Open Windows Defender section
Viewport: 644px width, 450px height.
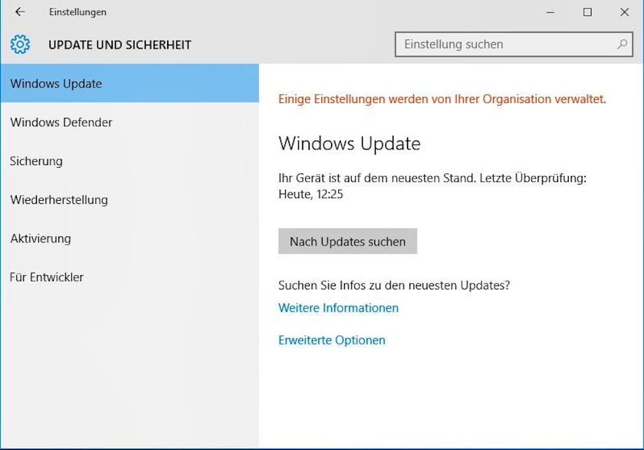(x=130, y=122)
